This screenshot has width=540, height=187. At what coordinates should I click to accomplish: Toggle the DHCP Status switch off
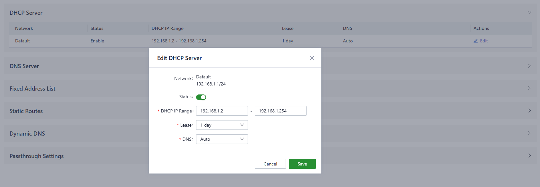tap(201, 97)
